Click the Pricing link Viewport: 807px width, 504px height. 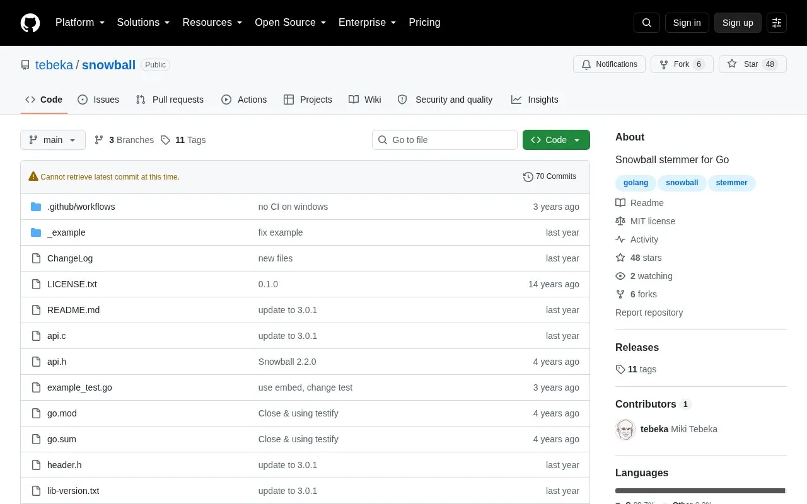(x=424, y=23)
